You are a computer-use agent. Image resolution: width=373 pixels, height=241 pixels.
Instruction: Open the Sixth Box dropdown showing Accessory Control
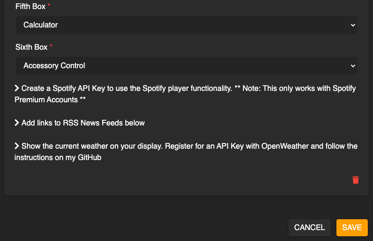pos(186,66)
